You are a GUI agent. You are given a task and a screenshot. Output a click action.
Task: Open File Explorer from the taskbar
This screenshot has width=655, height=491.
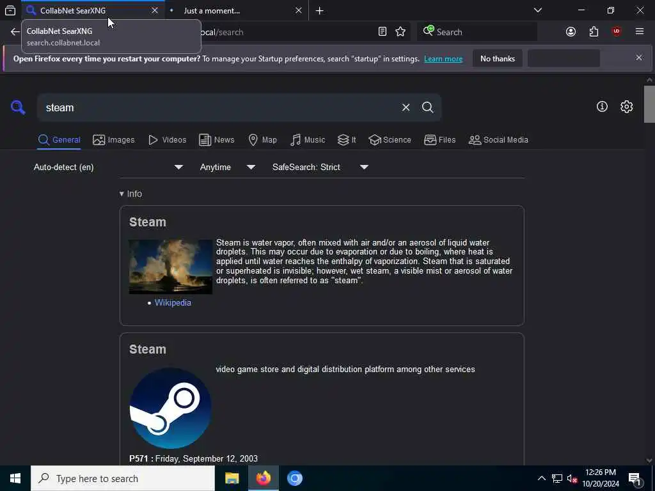click(x=232, y=478)
